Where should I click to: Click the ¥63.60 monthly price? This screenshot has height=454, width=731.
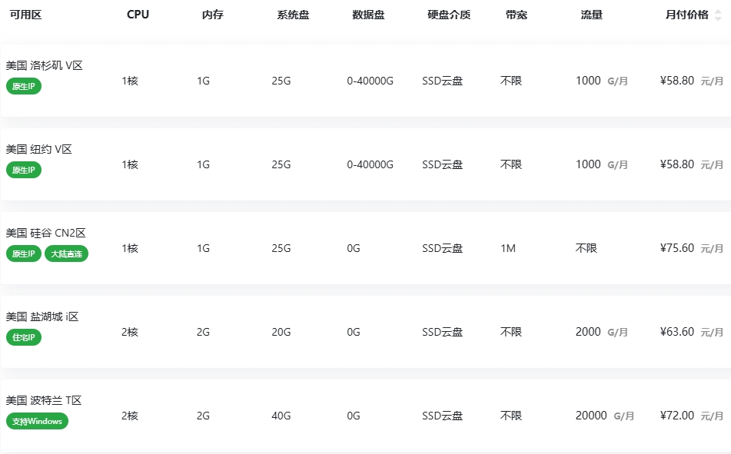[x=677, y=332]
